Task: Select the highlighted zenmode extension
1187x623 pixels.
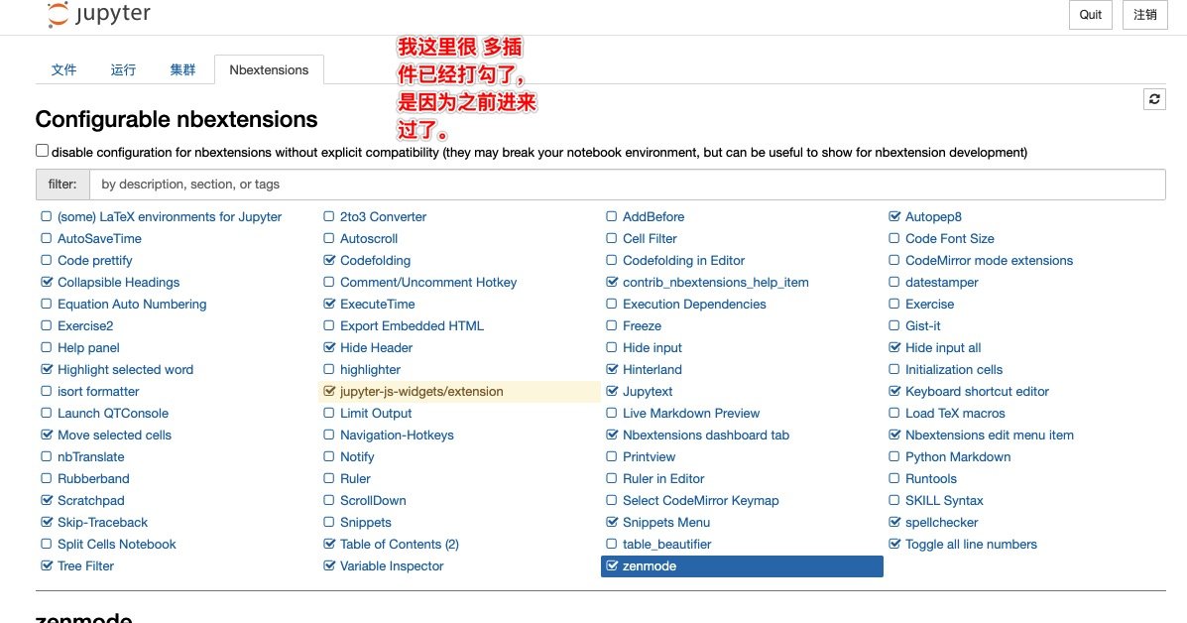Action: click(742, 566)
